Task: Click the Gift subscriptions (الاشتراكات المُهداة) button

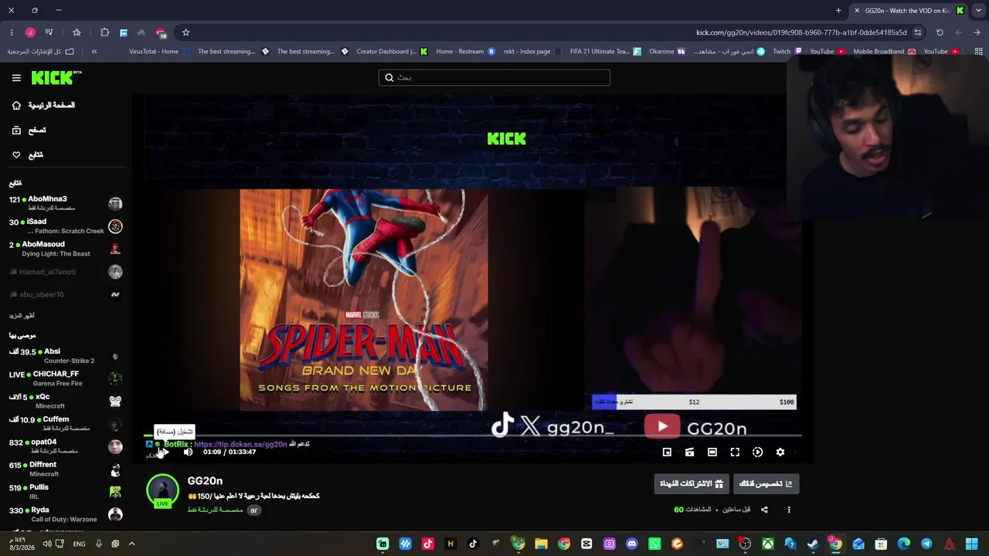Action: coord(692,484)
